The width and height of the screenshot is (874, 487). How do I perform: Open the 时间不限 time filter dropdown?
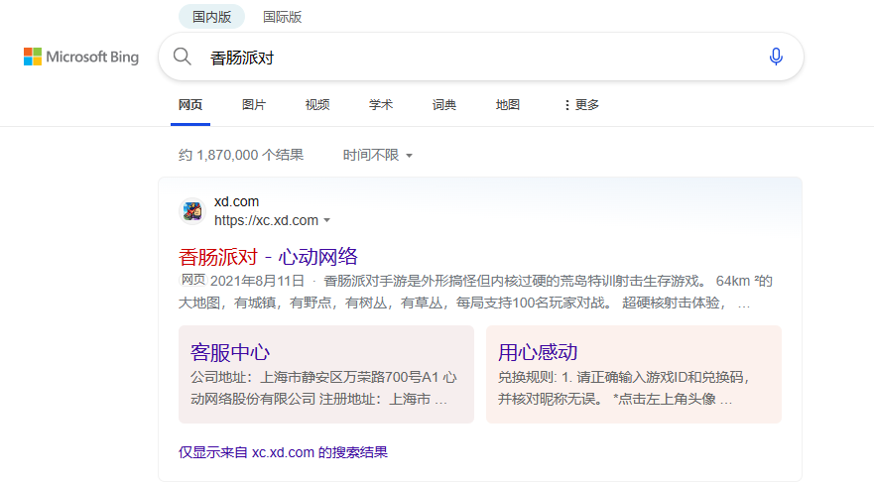[x=377, y=155]
